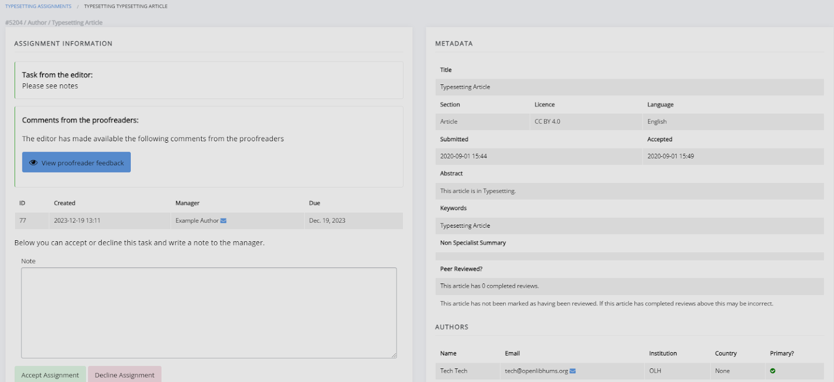View proofreader feedback
This screenshot has height=382, width=834.
point(82,163)
